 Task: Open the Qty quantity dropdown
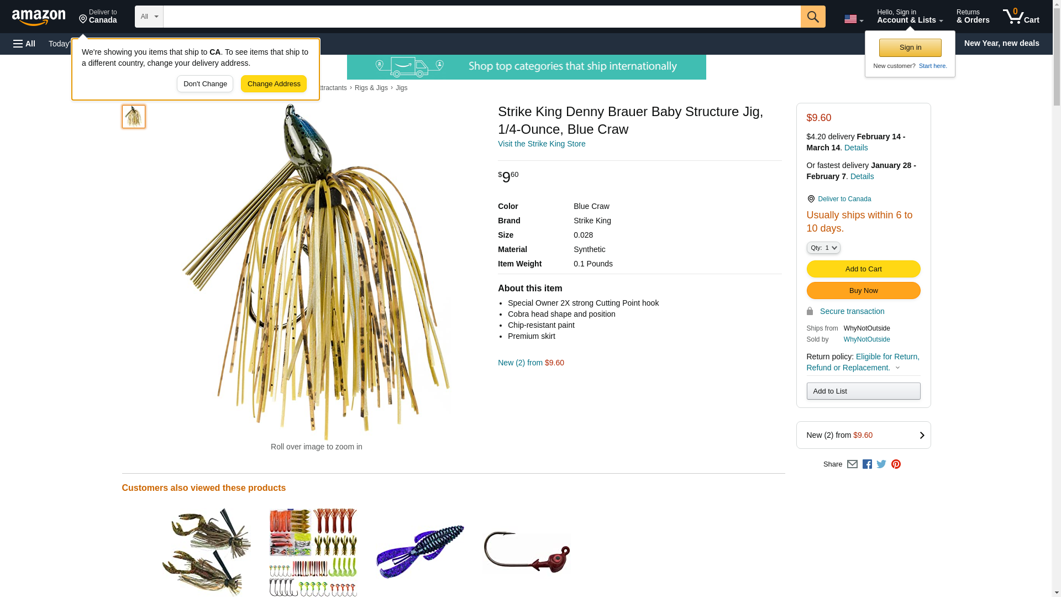(823, 248)
